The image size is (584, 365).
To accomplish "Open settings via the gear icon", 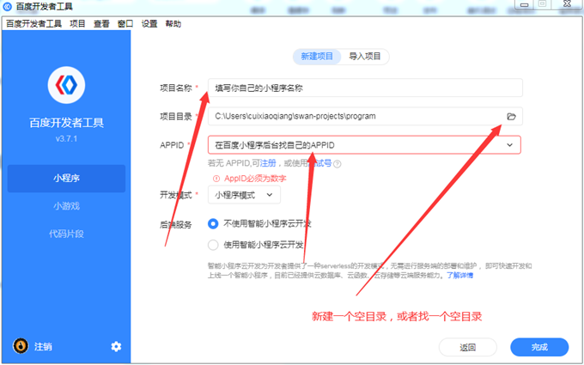I will 116,347.
